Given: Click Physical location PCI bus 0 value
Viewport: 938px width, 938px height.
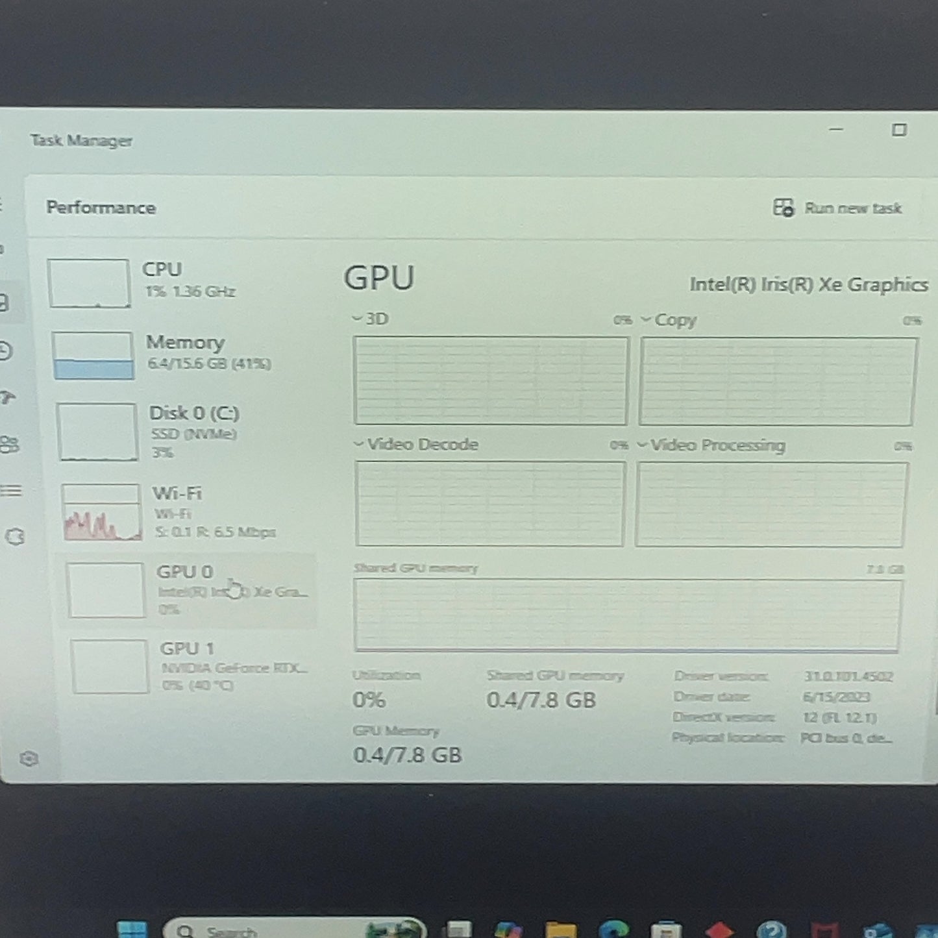Looking at the screenshot, I should tap(846, 738).
